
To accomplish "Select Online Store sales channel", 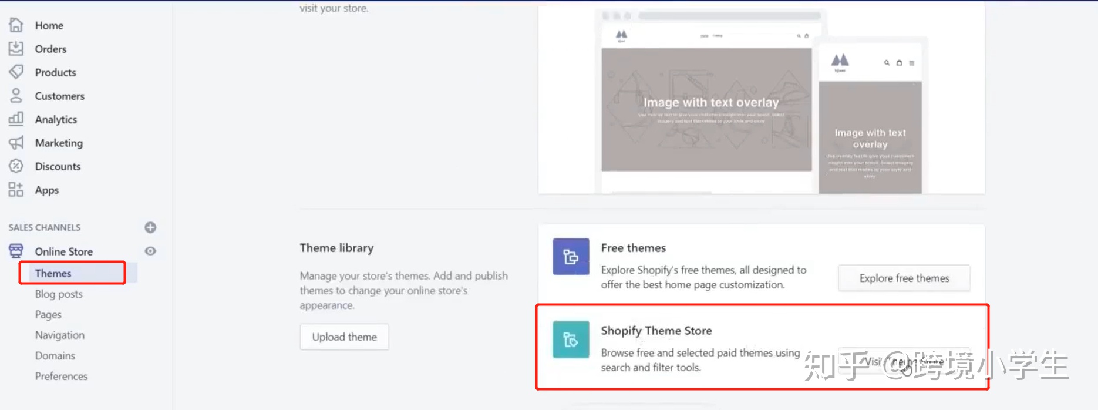I will click(x=64, y=251).
